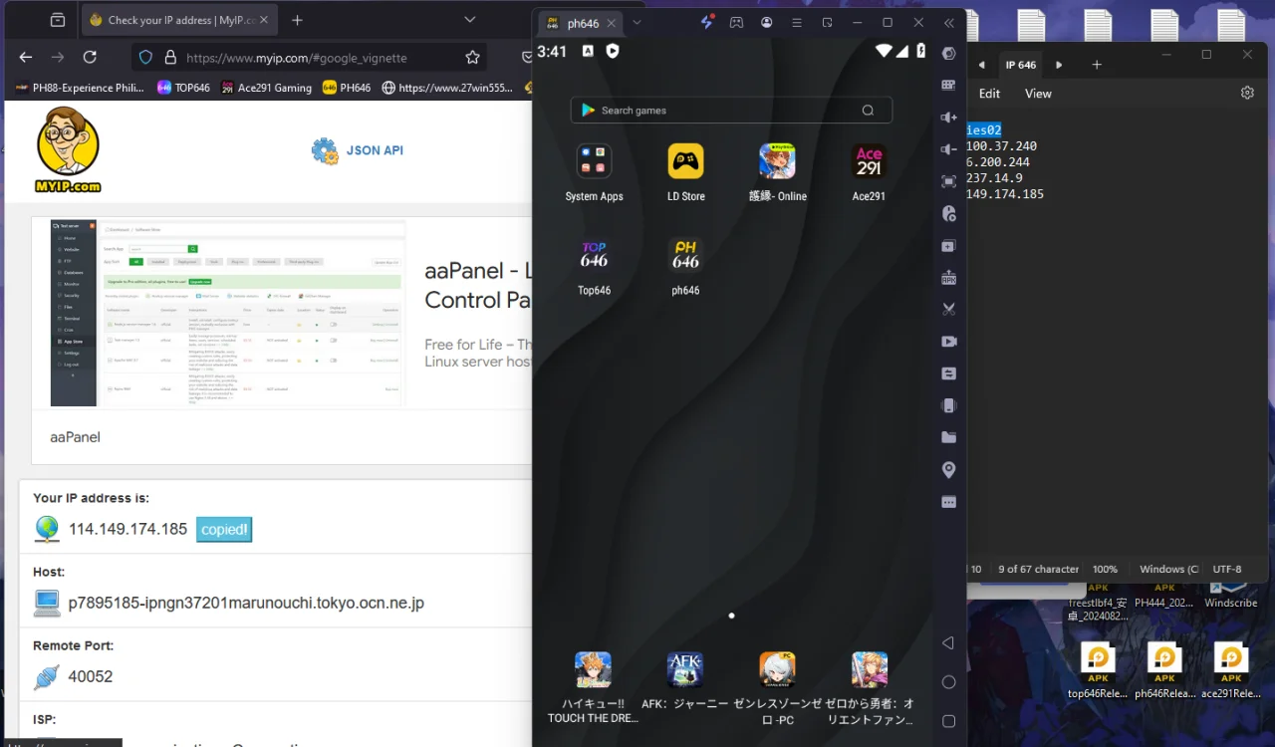Open the Edit menu in Notepad
1275x747 pixels.
[x=989, y=93]
